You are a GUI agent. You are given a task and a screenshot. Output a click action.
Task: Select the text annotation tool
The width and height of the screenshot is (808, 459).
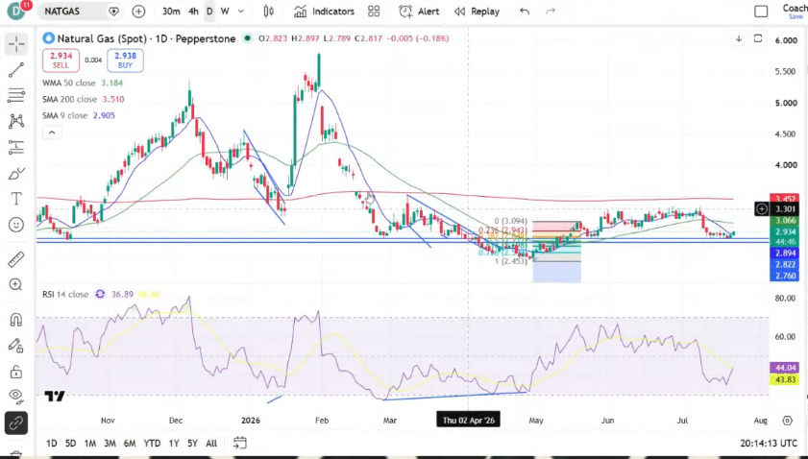click(16, 199)
